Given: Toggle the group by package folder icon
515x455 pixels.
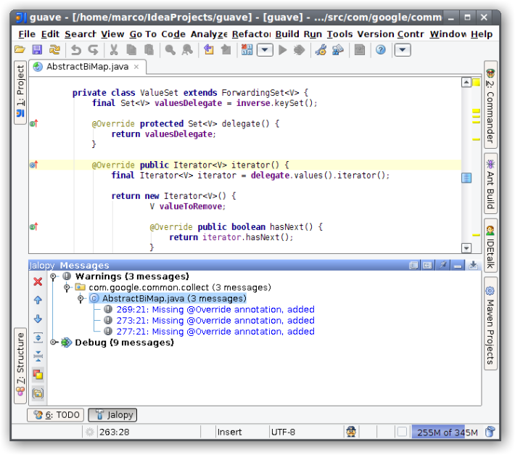Looking at the screenshot, I should point(38,393).
